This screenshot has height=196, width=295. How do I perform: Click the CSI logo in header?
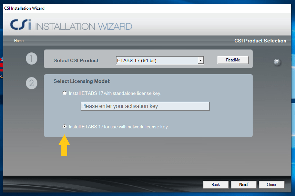tap(21, 24)
